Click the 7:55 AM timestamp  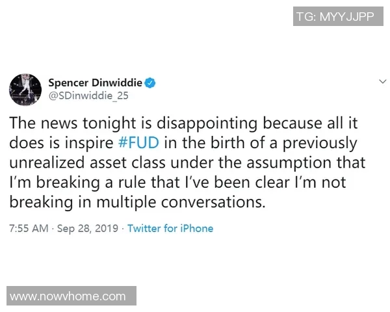coord(29,228)
